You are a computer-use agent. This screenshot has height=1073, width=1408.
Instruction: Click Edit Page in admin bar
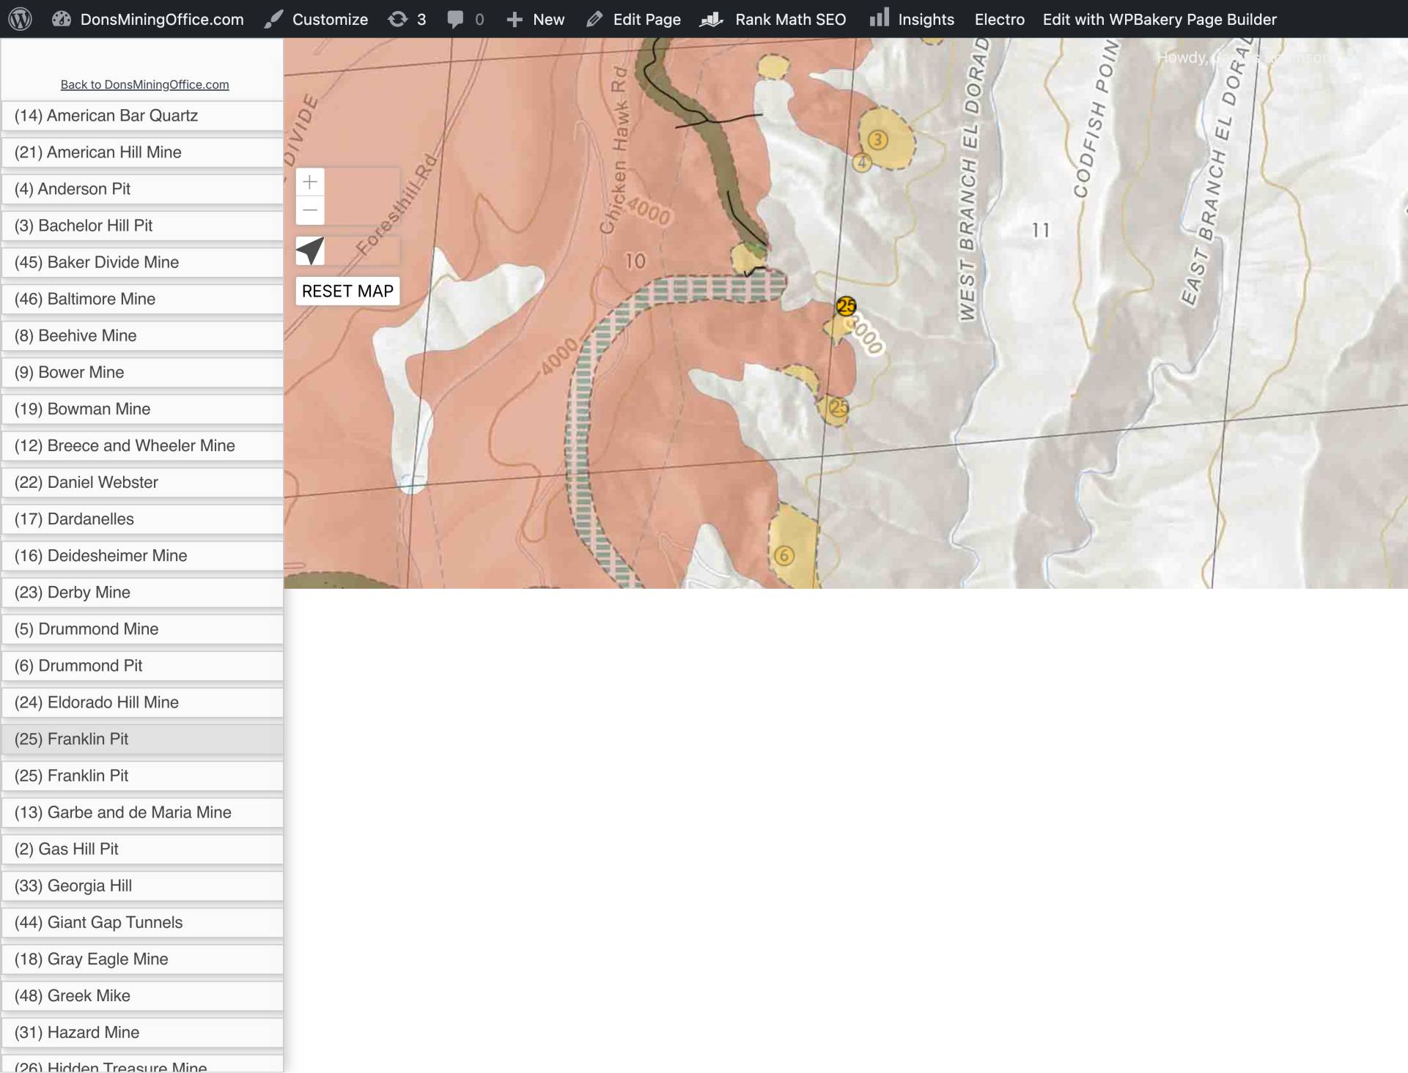click(633, 19)
